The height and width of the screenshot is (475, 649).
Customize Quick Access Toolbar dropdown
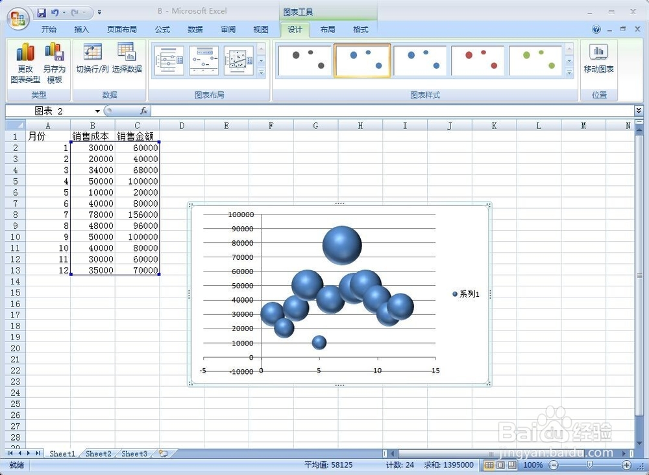[99, 12]
